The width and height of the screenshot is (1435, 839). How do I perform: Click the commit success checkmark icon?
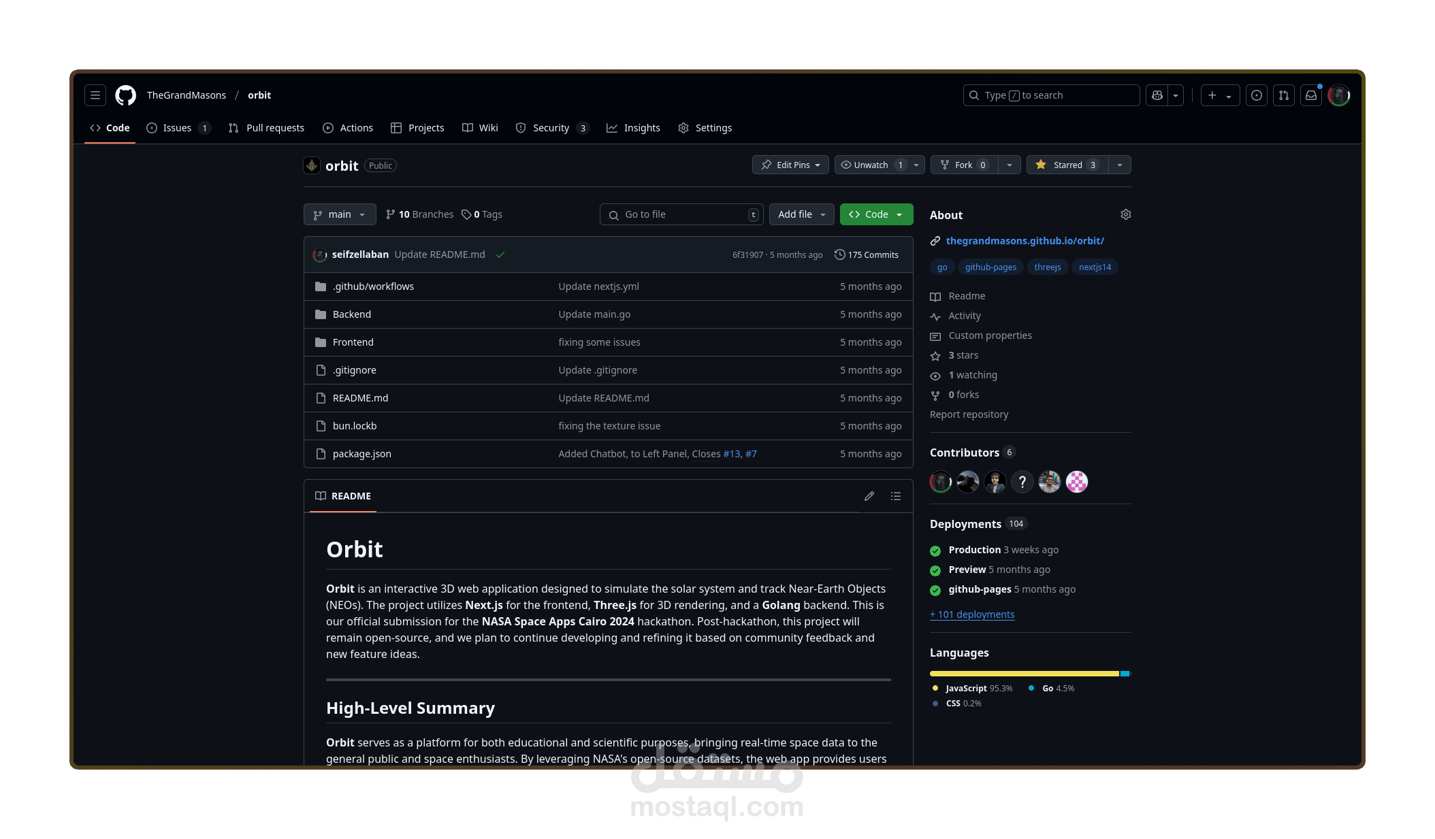(500, 254)
